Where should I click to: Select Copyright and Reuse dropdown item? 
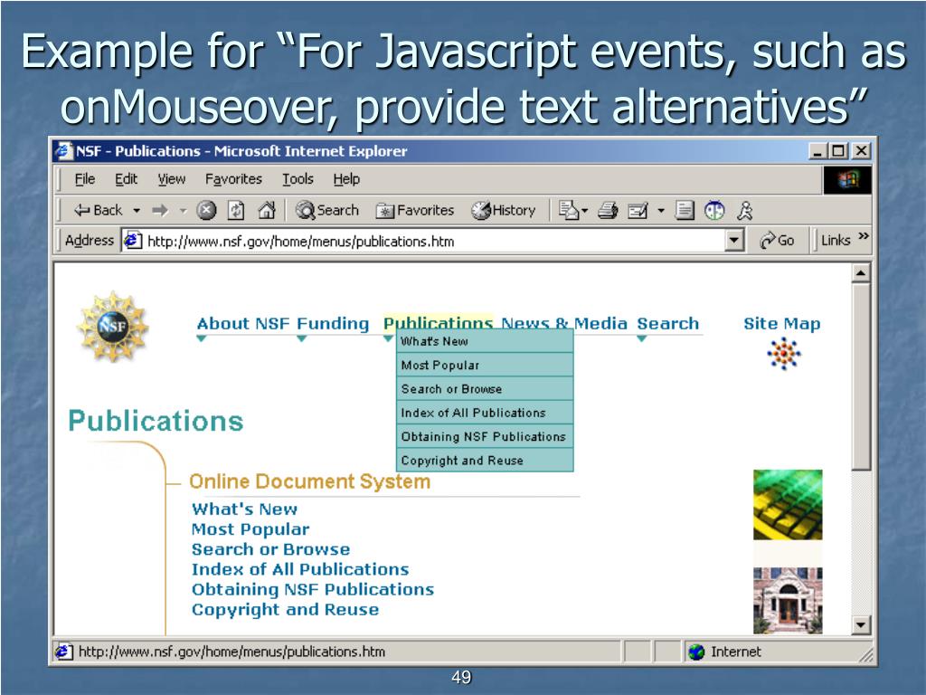[x=485, y=460]
